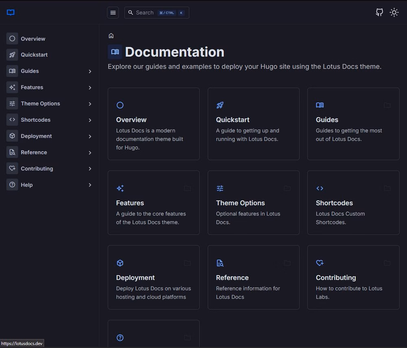Click 'Lotus Docs Custom Shortcodes.' description

click(x=340, y=218)
